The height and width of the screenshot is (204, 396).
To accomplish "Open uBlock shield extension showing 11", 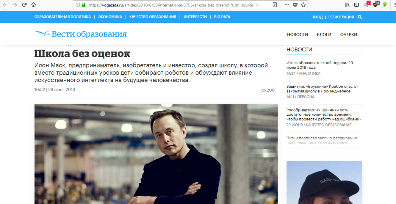I will 376,5.
